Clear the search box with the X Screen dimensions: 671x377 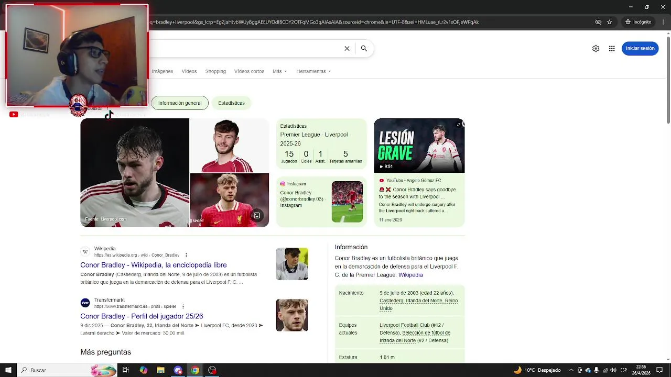click(x=347, y=48)
